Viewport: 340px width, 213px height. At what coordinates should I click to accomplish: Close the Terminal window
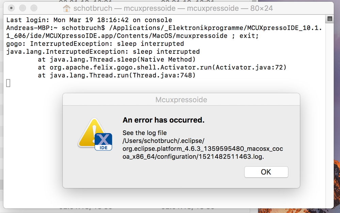tap(12, 8)
